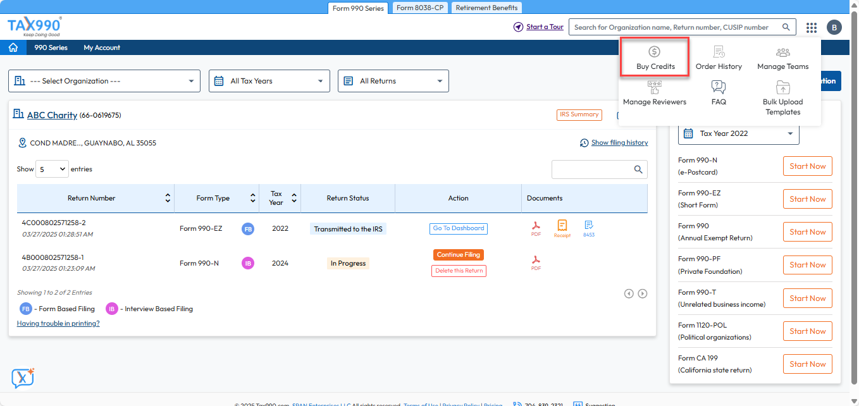Open the All Returns dropdown
Image resolution: width=859 pixels, height=406 pixels.
(x=393, y=81)
